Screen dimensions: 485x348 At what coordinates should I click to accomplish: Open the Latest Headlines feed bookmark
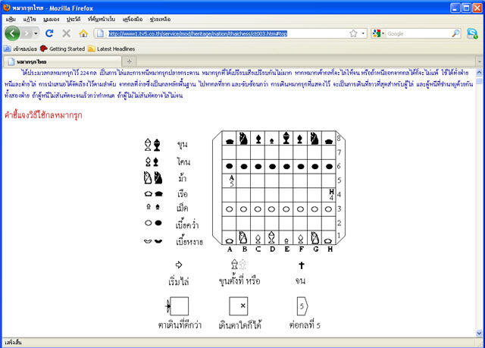point(111,49)
